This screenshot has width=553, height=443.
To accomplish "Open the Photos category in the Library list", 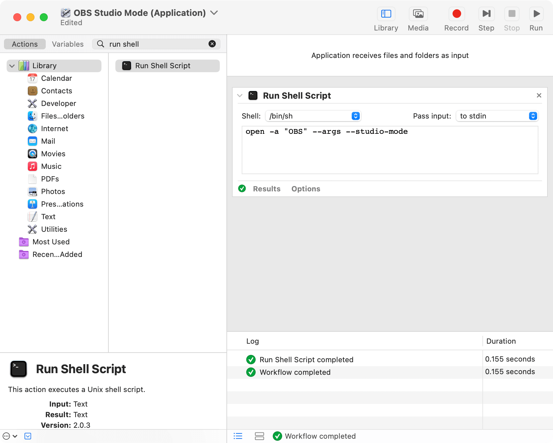I will coord(53,191).
